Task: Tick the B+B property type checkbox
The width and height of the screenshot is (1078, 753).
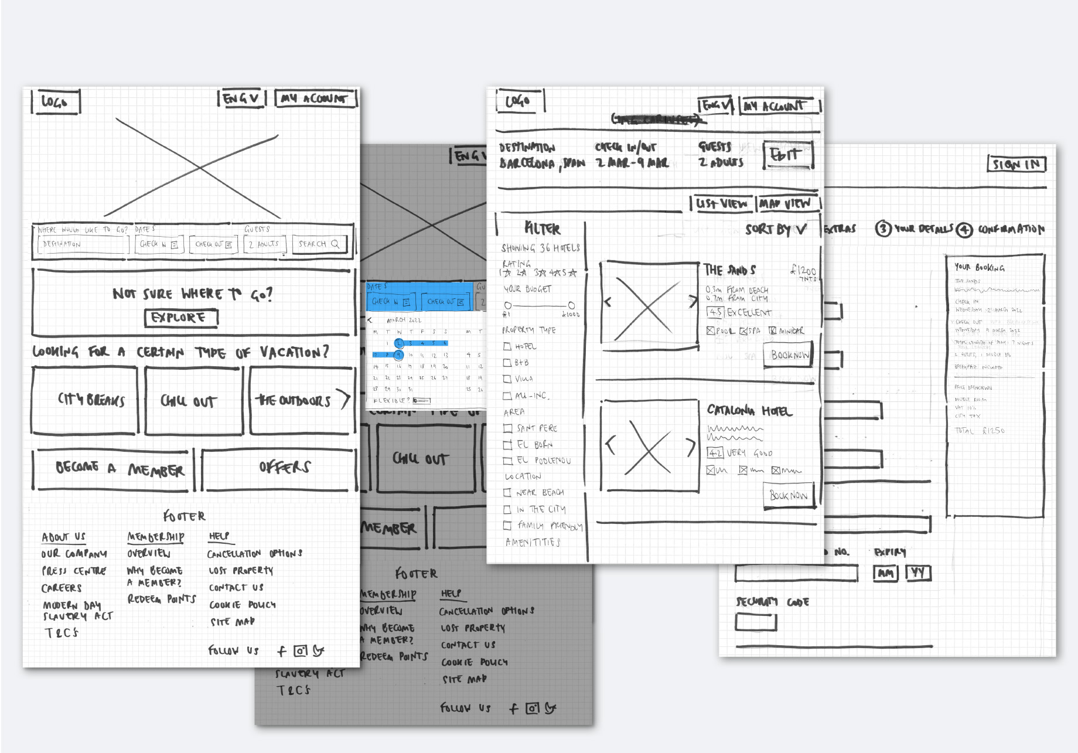Action: (507, 363)
